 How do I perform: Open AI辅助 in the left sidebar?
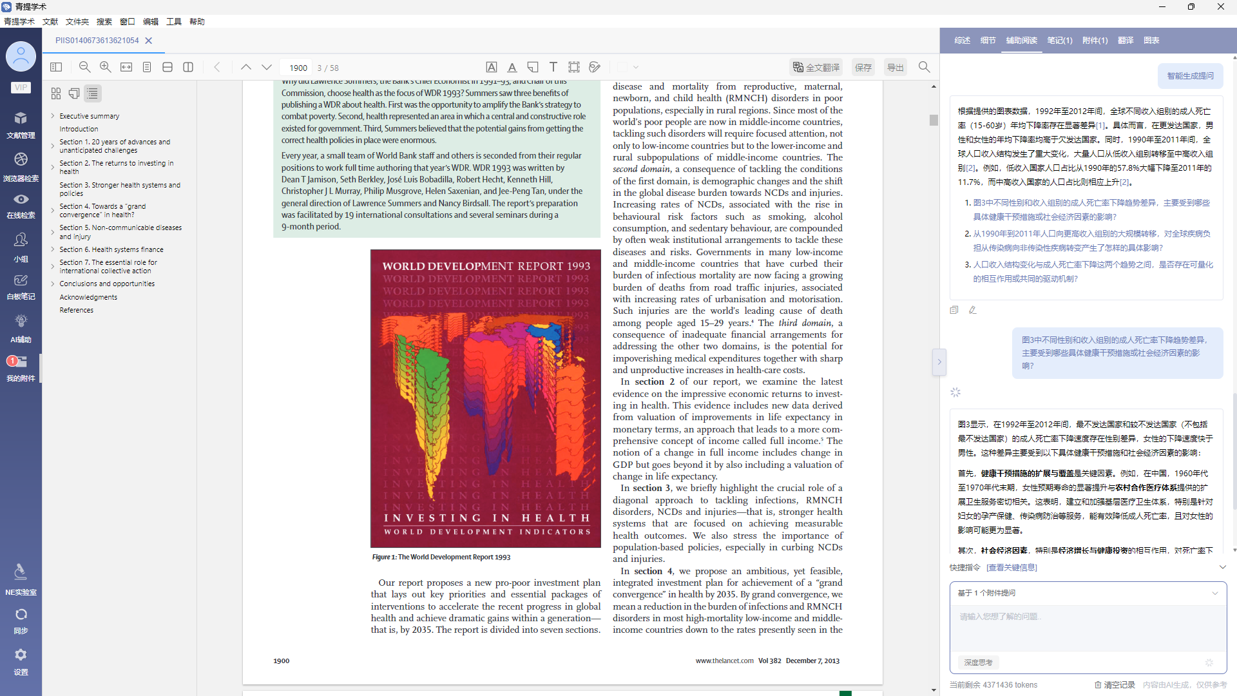21,327
